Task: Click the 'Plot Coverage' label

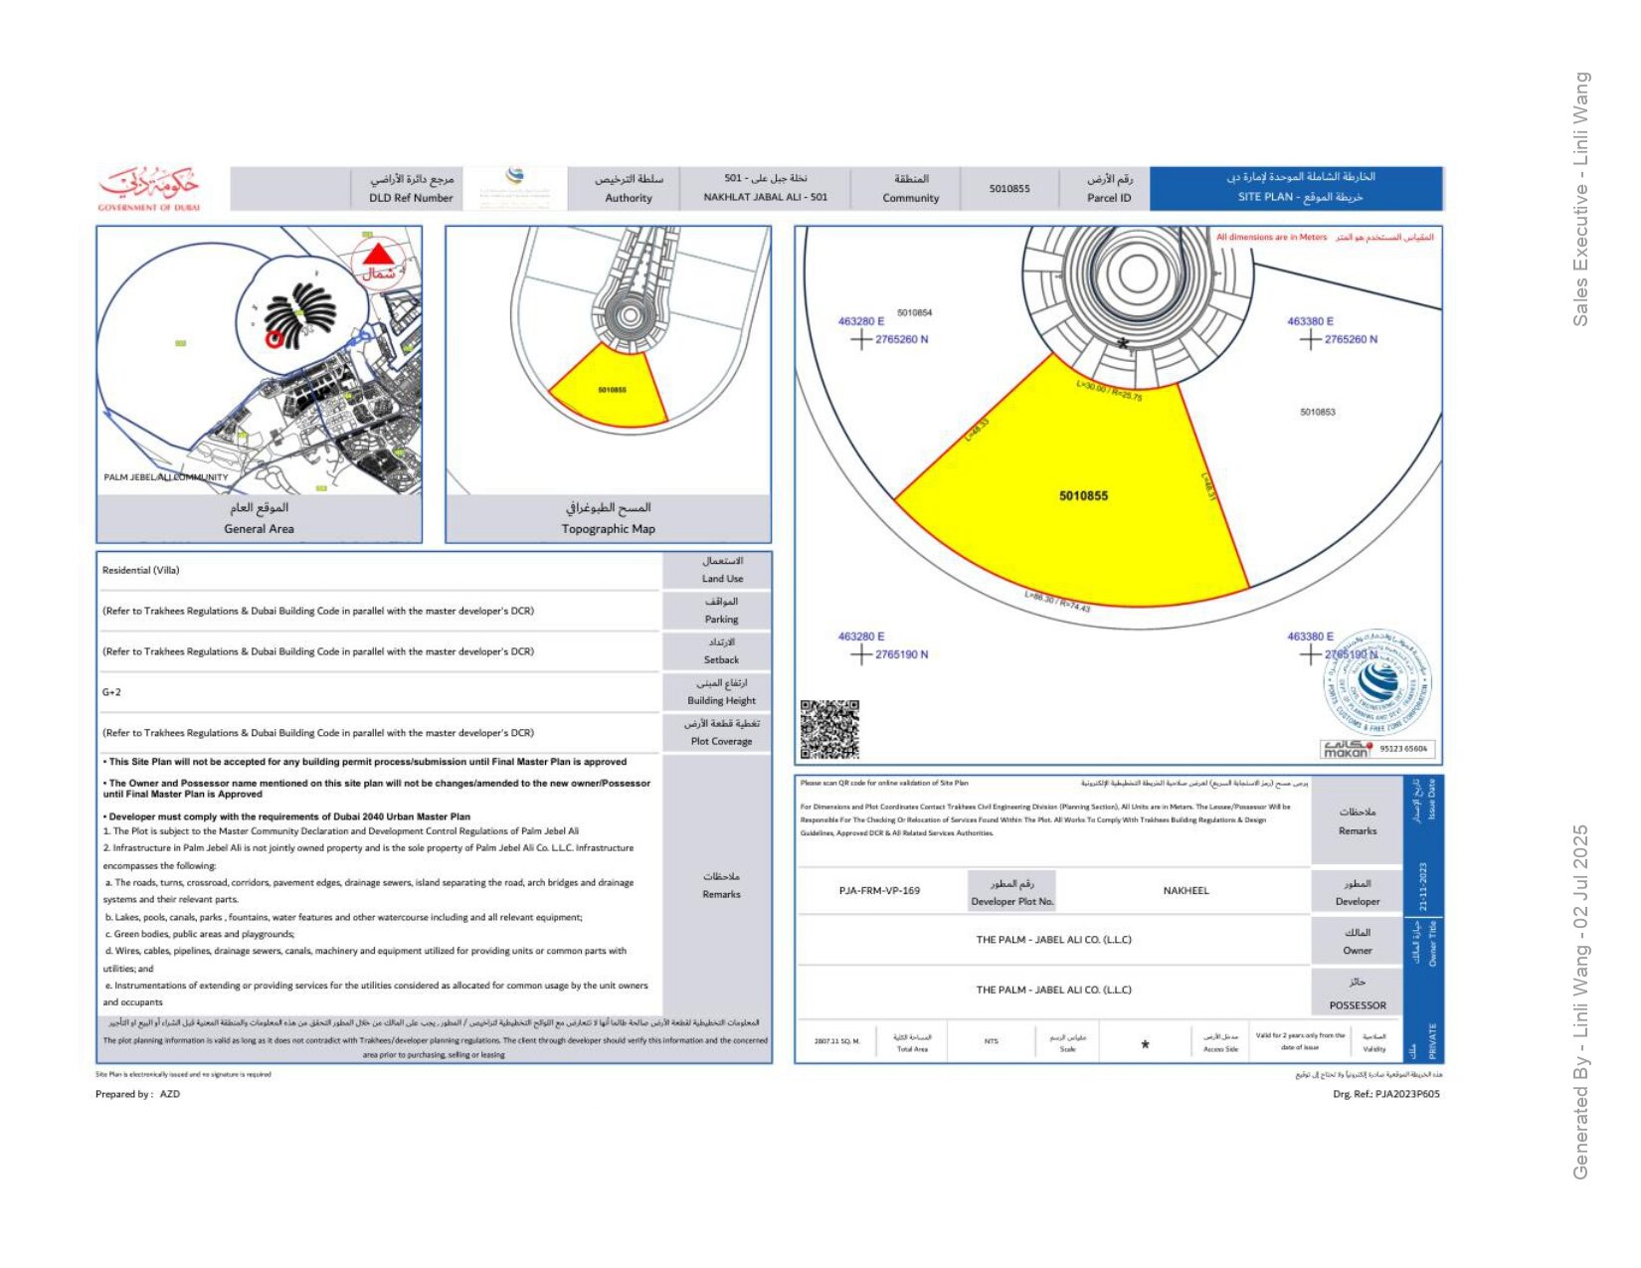Action: (x=721, y=742)
